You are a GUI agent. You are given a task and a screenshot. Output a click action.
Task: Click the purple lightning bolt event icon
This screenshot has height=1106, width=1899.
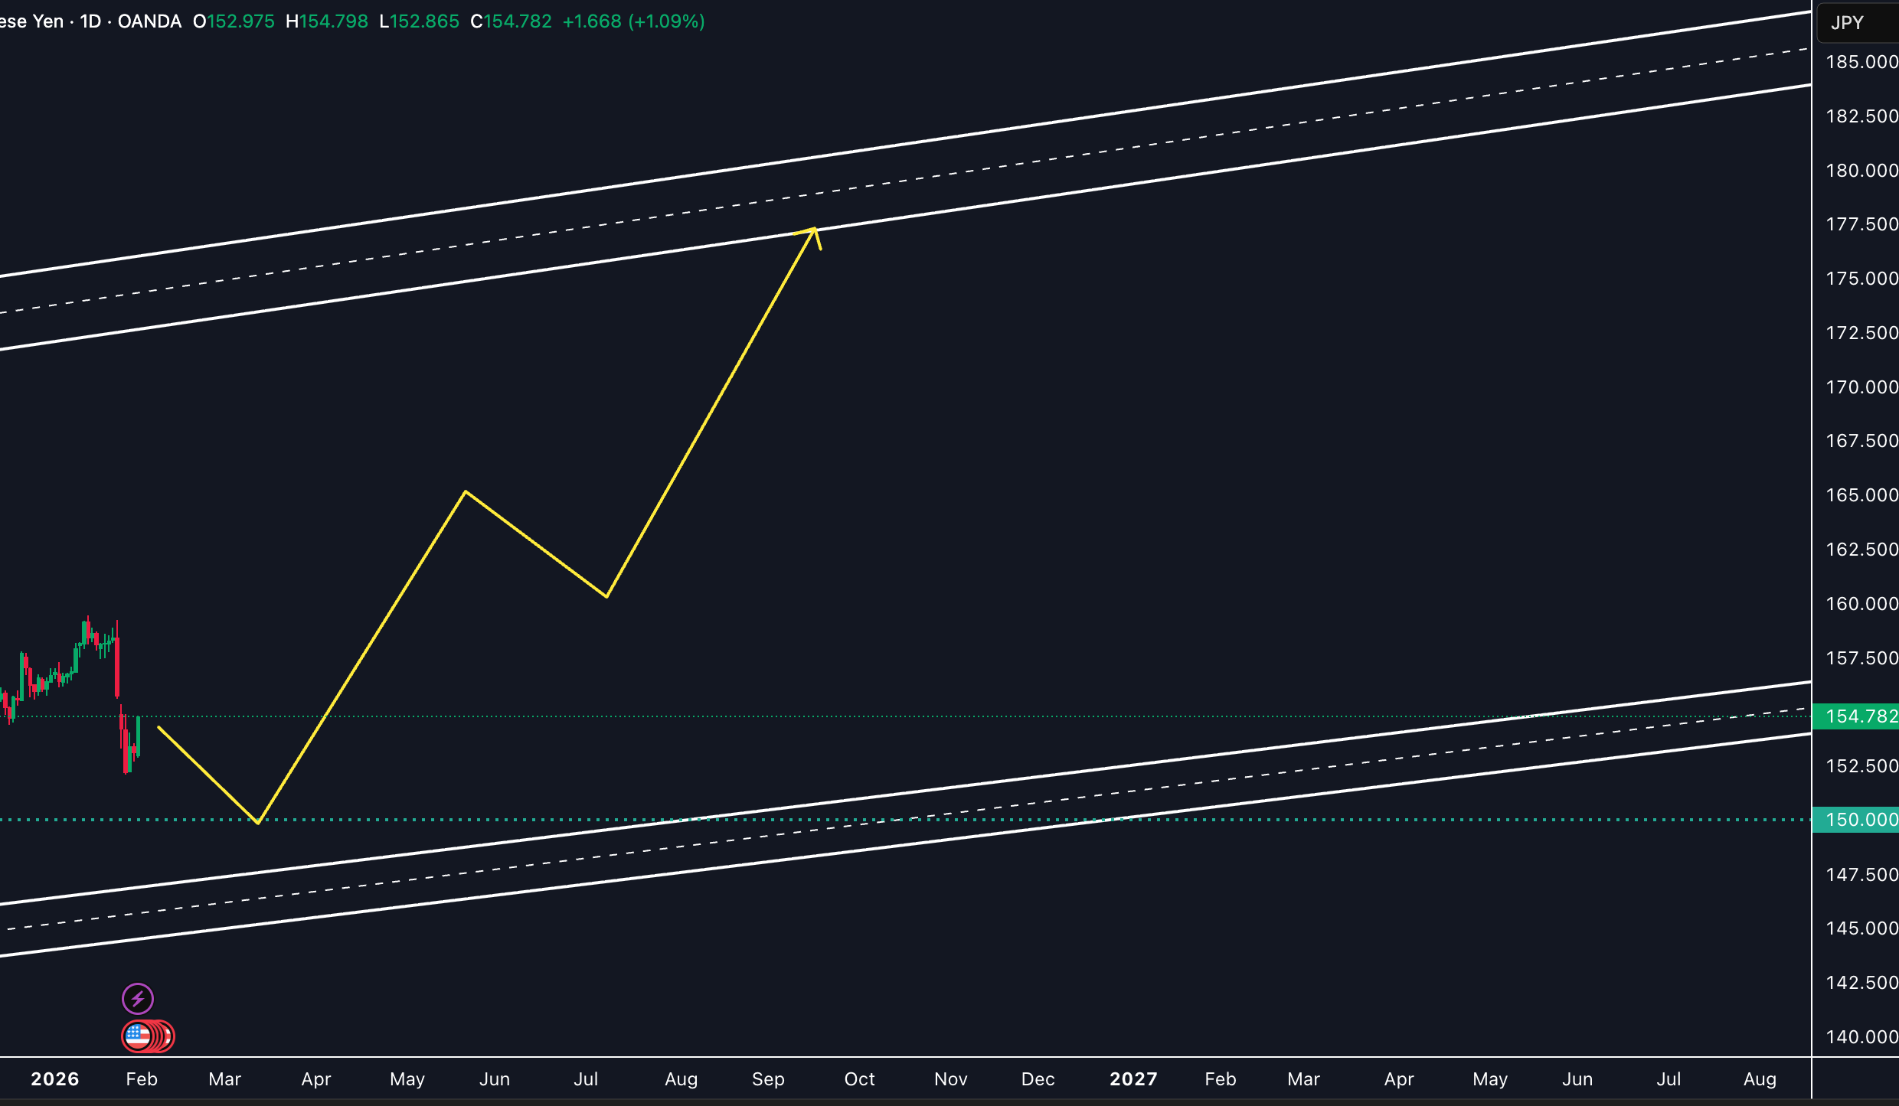(x=138, y=998)
